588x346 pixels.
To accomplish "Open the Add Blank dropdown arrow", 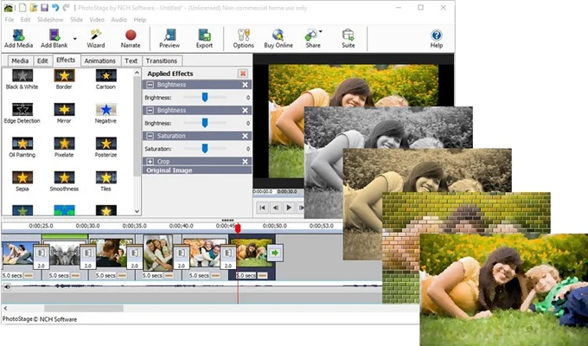I will (75, 39).
